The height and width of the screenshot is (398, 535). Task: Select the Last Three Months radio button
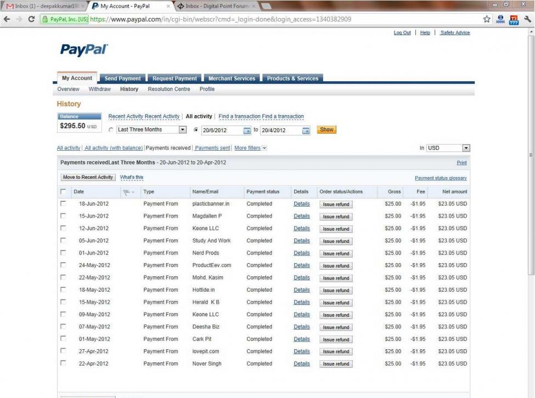111,130
